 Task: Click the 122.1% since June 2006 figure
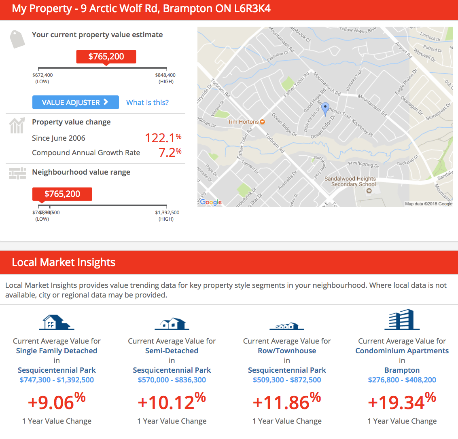pos(163,138)
